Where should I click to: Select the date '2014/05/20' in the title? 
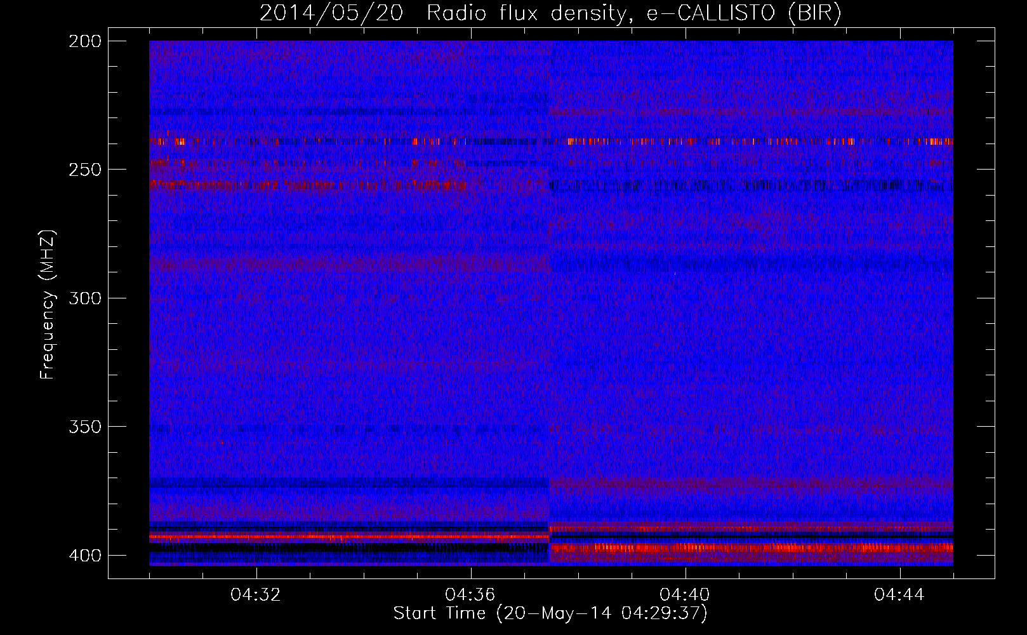(331, 13)
